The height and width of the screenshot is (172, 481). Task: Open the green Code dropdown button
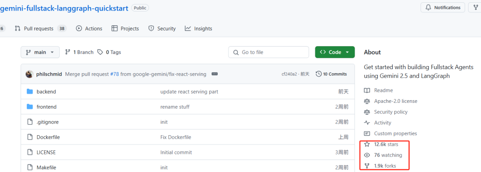point(334,52)
